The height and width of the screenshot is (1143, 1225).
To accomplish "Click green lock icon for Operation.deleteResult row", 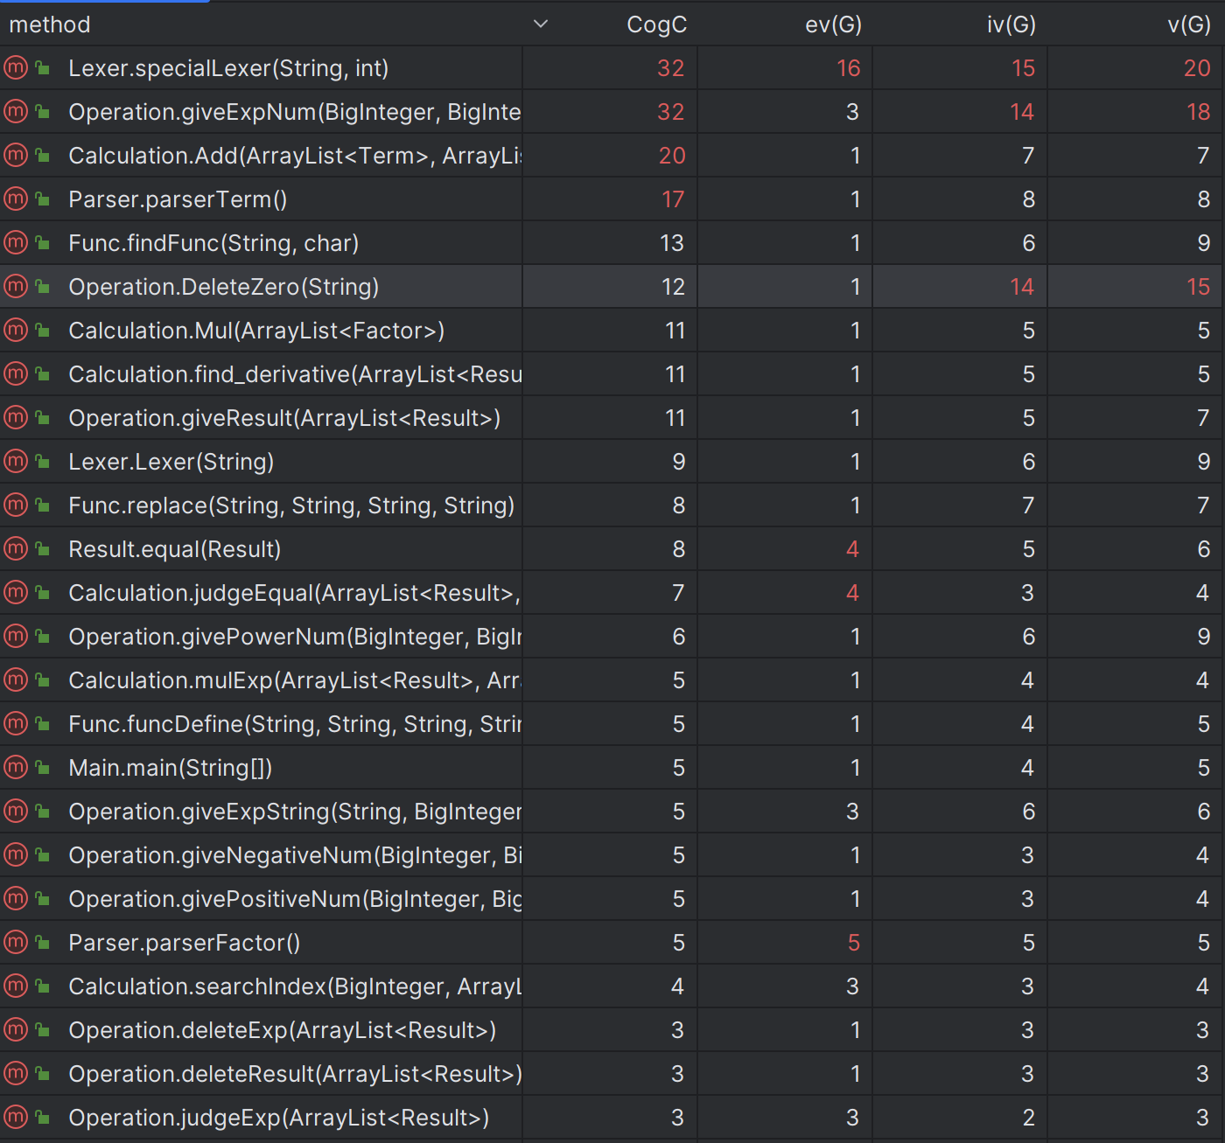I will (x=42, y=1073).
